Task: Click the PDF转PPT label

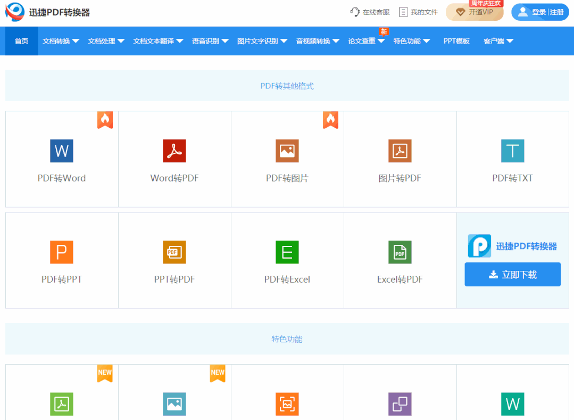Action: click(x=62, y=279)
